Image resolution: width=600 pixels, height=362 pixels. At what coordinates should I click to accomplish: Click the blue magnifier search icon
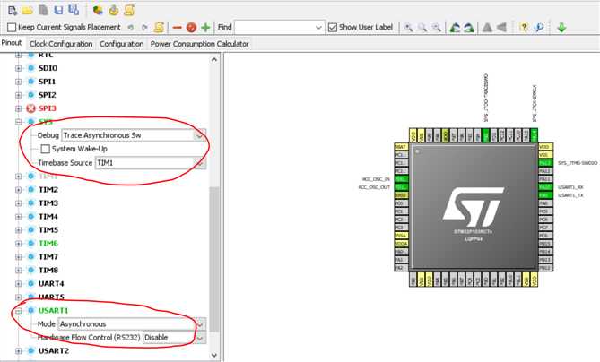tap(539, 28)
